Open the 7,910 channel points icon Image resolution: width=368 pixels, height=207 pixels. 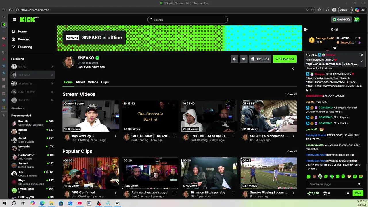[309, 193]
